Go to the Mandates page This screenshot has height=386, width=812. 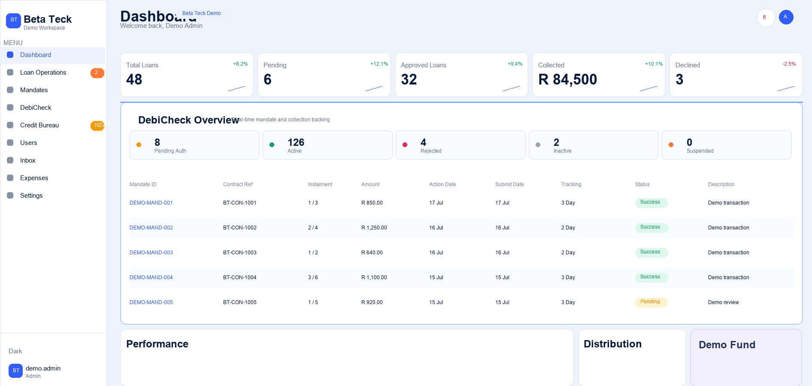pyautogui.click(x=53, y=90)
